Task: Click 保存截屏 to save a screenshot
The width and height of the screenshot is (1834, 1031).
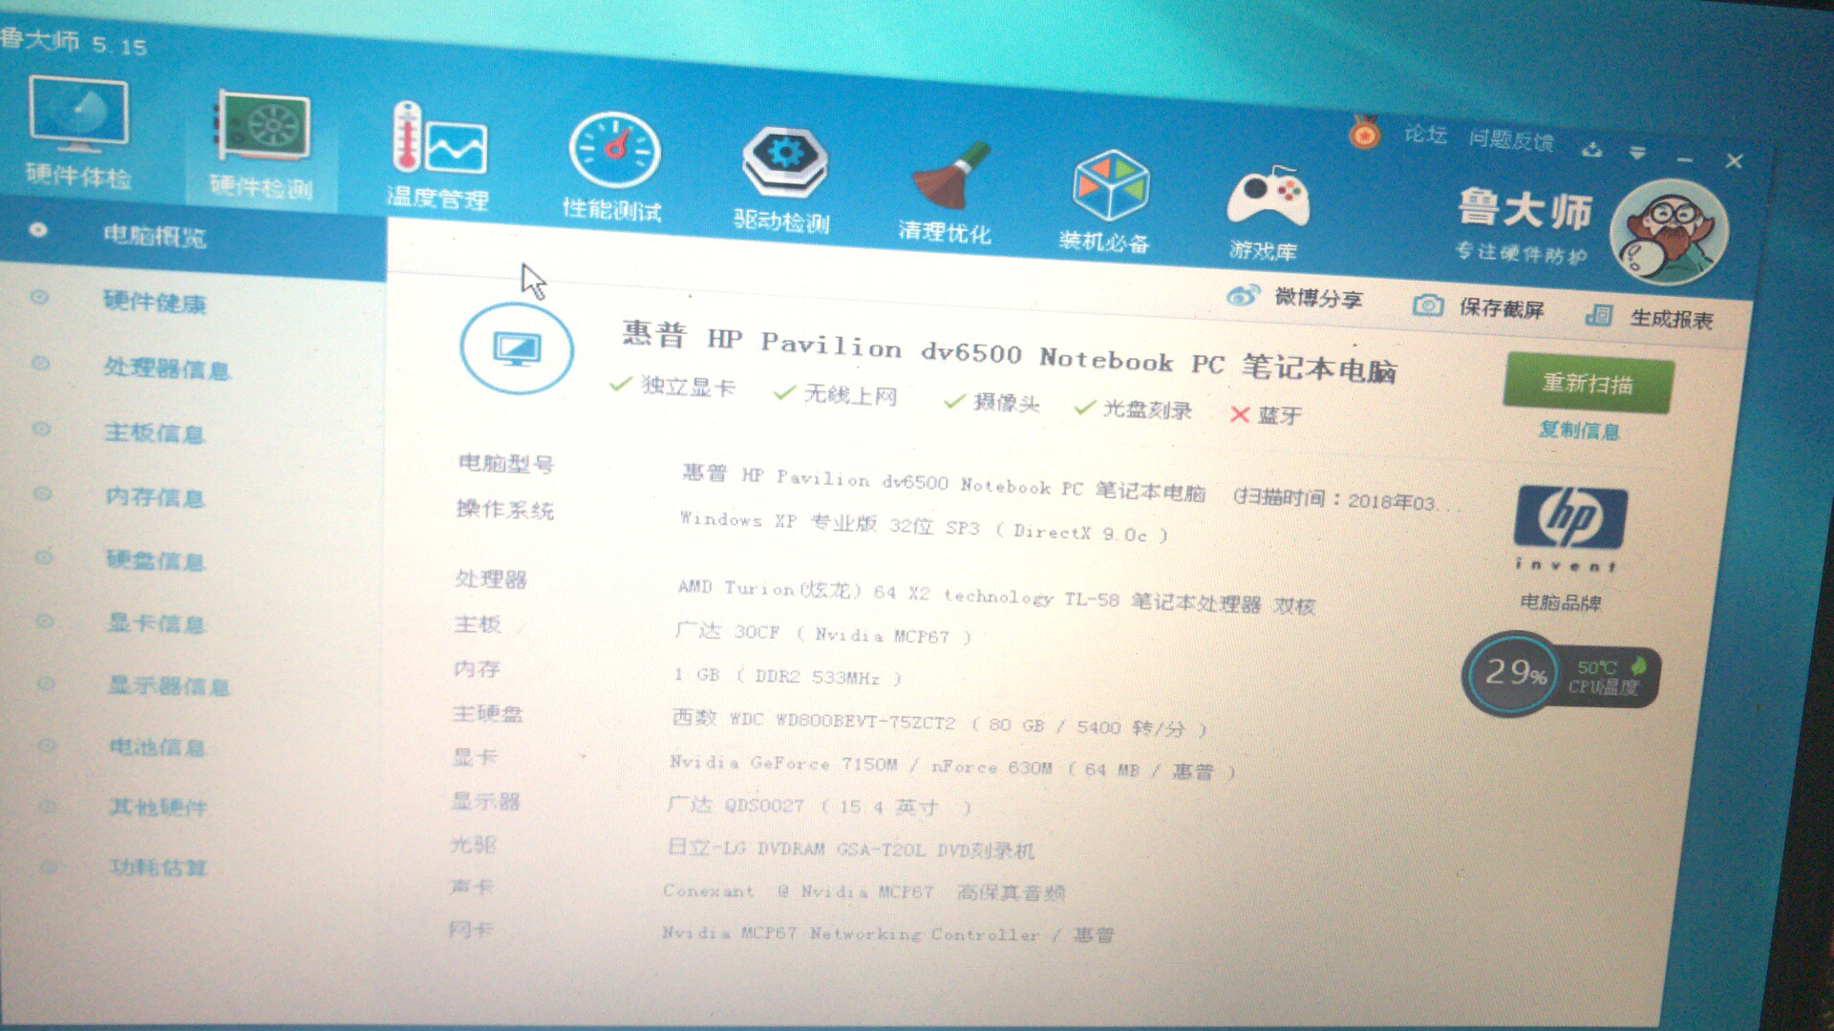Action: 1479,306
